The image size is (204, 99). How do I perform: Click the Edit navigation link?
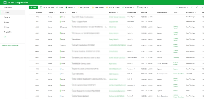tap(5, 37)
